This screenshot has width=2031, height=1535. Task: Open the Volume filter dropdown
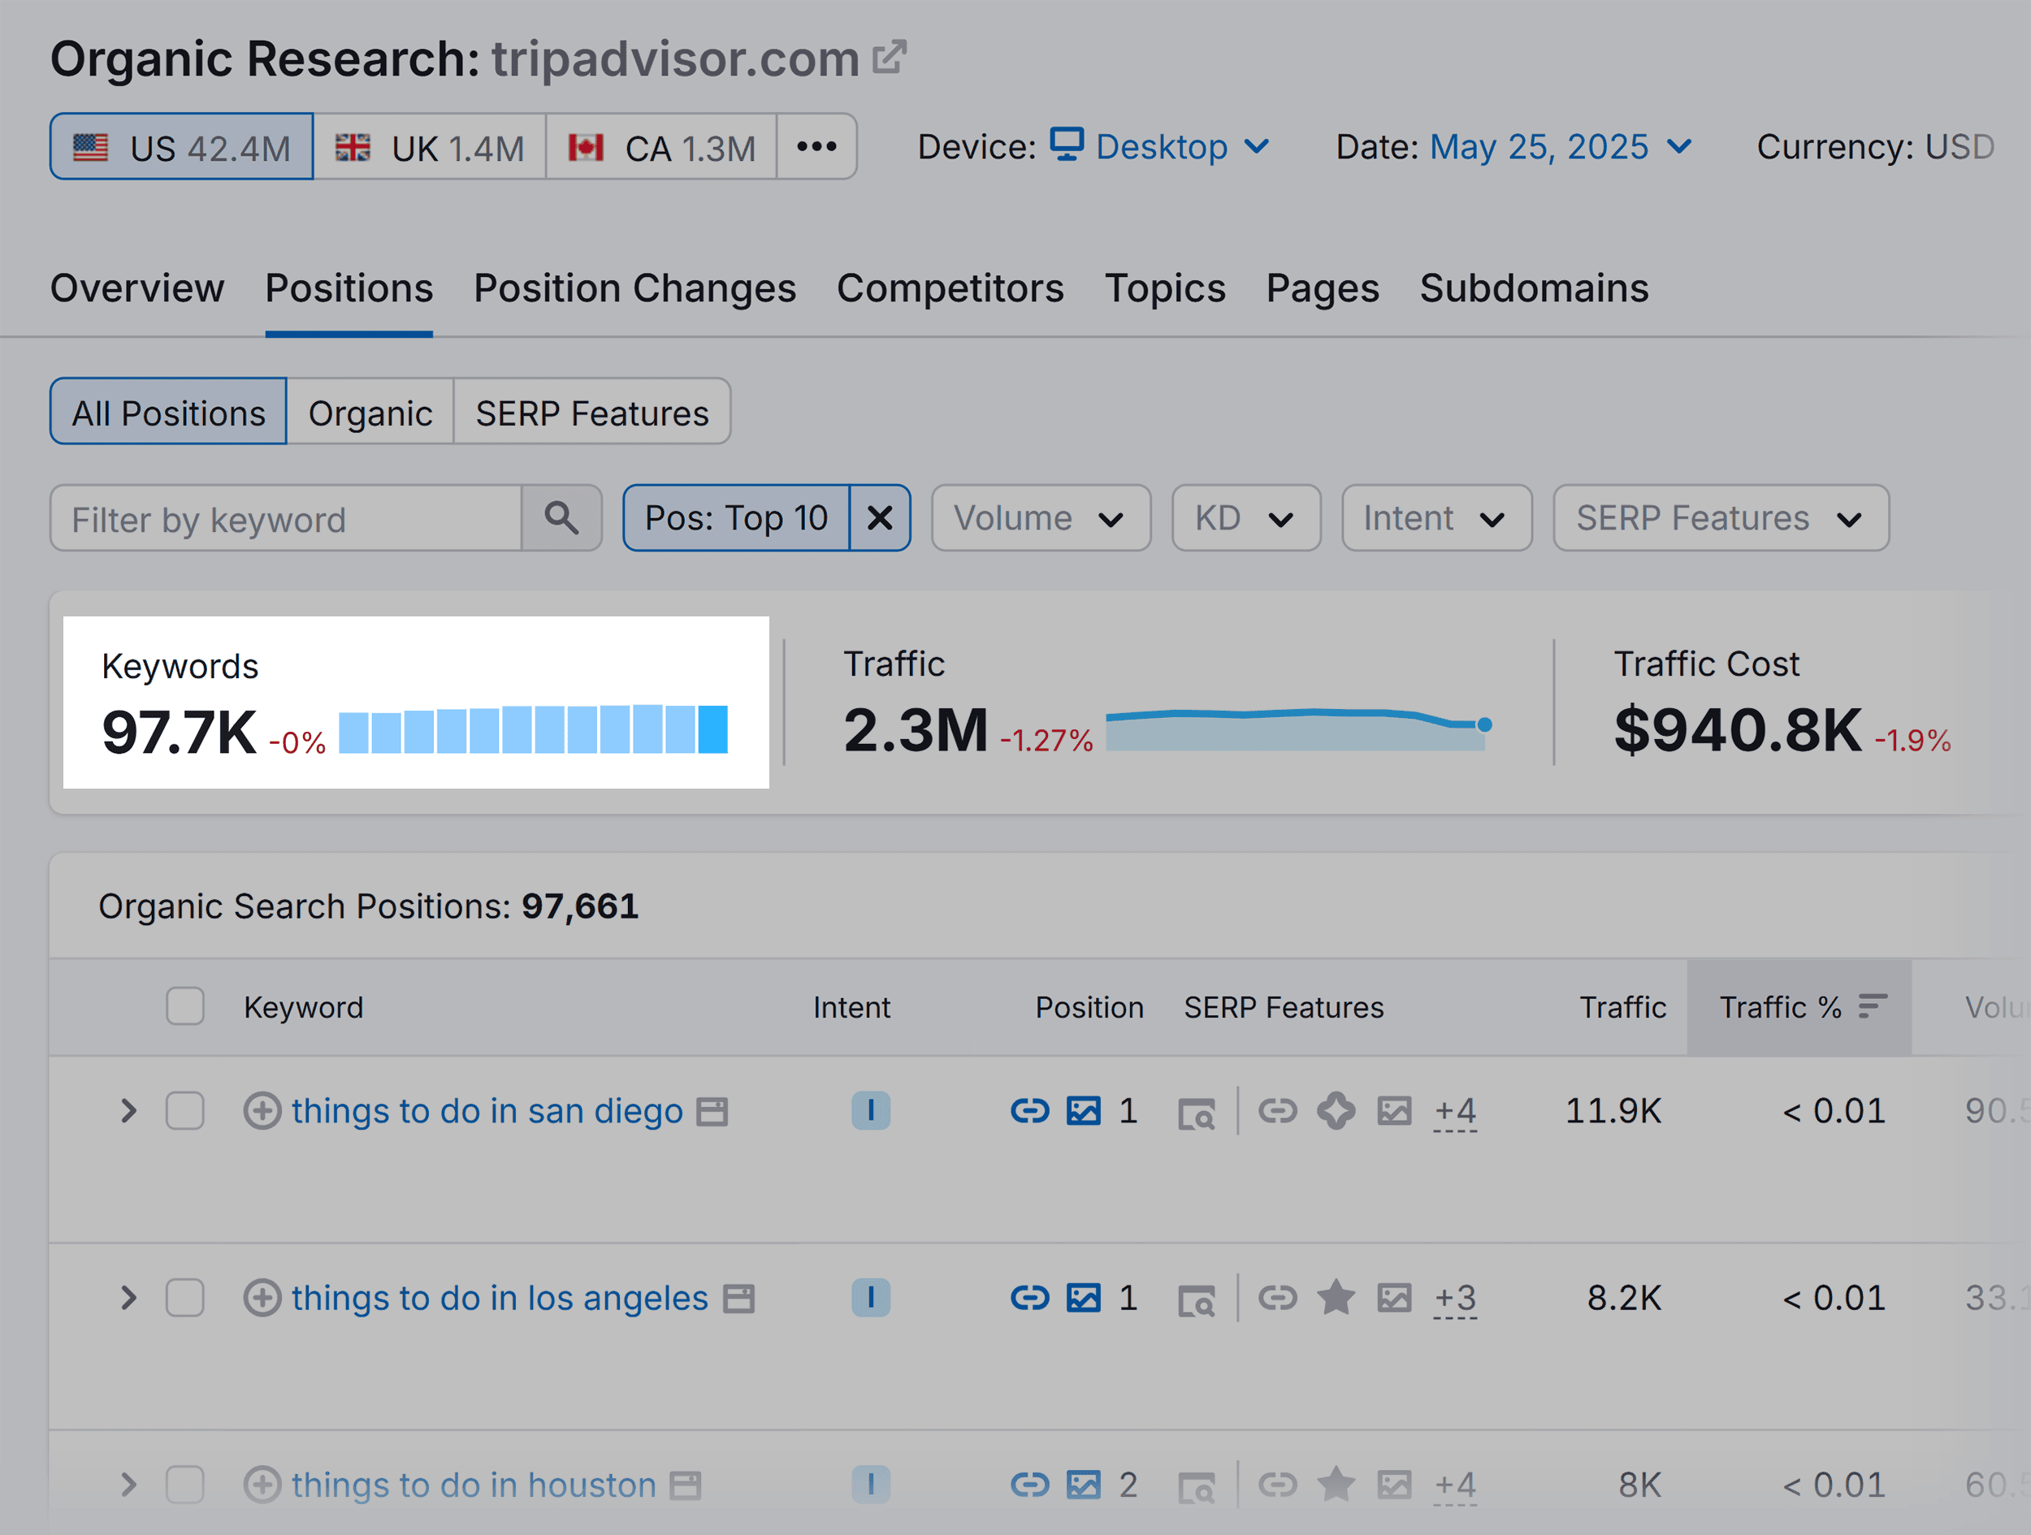[x=1041, y=519]
